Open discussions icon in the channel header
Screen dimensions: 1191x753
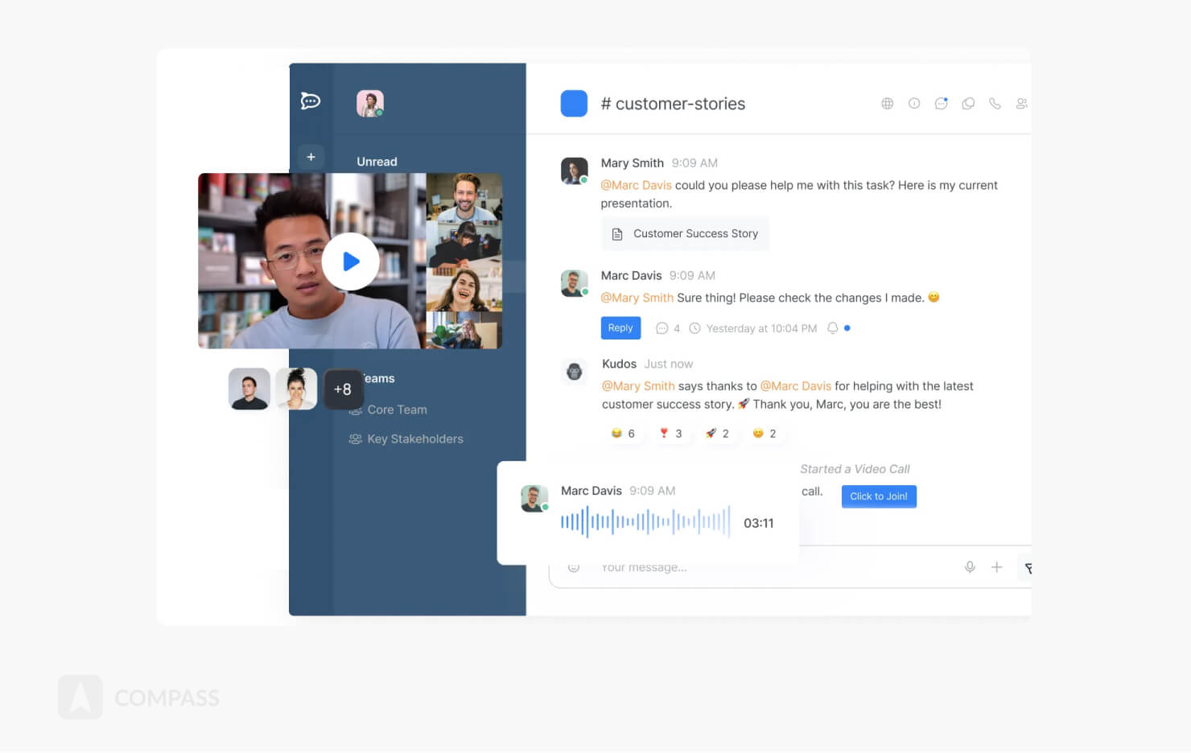click(968, 104)
